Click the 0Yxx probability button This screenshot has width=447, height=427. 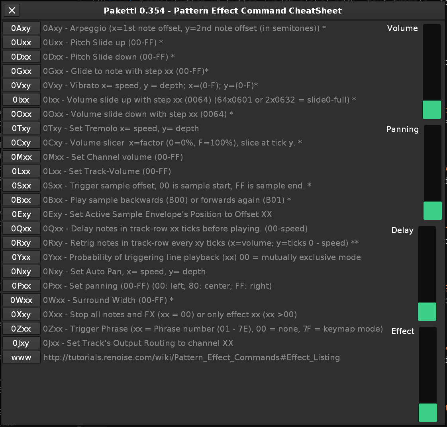[x=22, y=257]
